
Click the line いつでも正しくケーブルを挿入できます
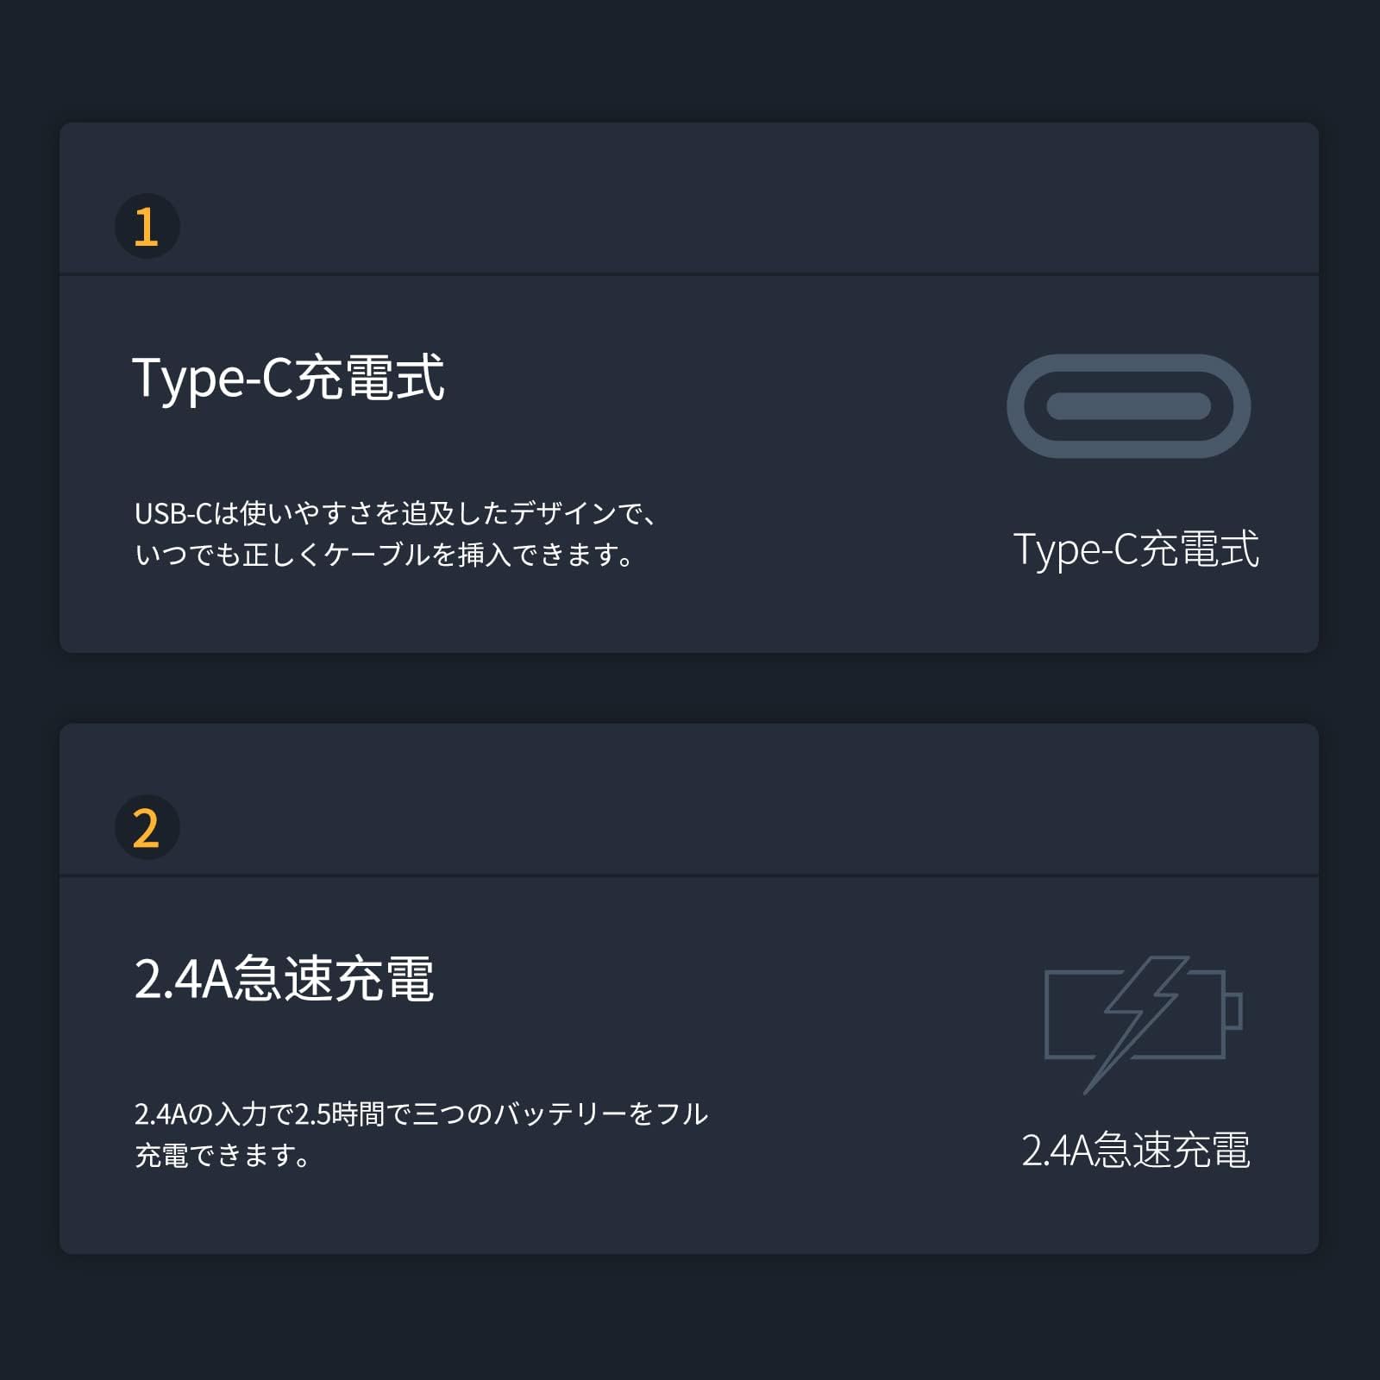385,555
